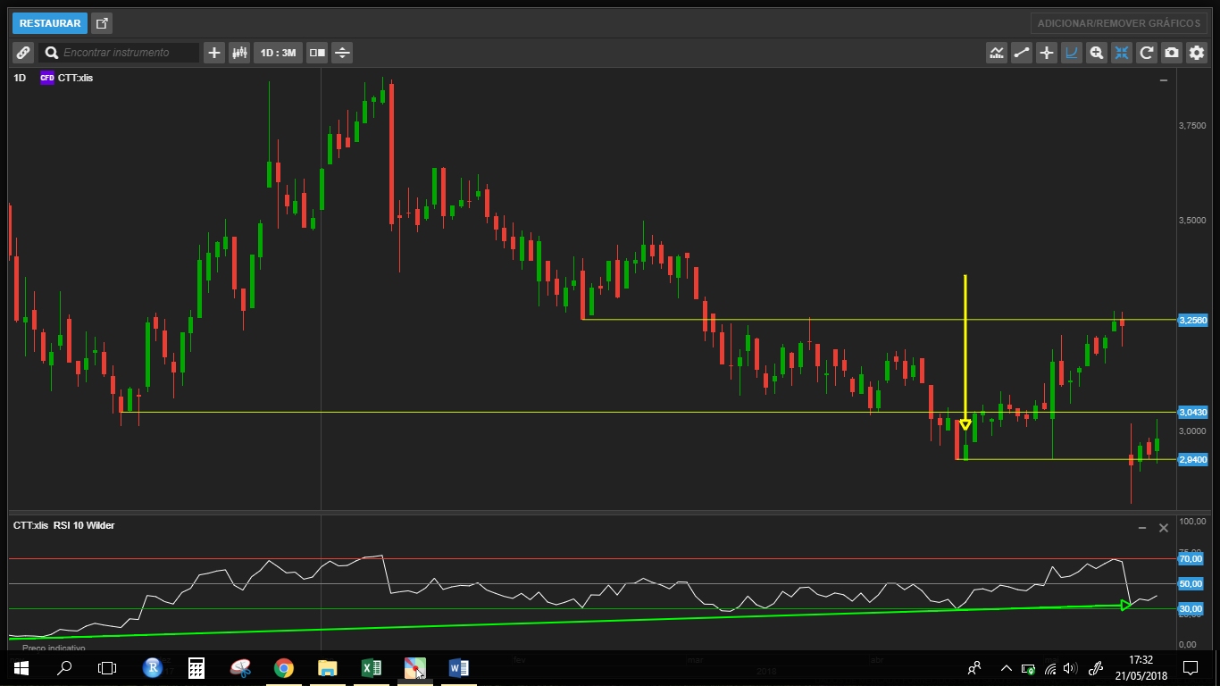1220x686 pixels.
Task: Take a chart snapshot with camera icon
Action: (1171, 53)
